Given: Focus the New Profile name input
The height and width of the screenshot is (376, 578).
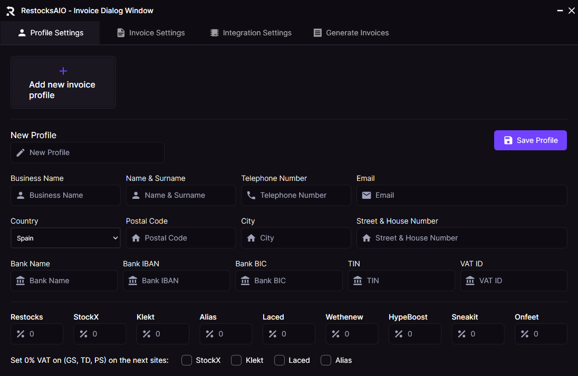Looking at the screenshot, I should 88,152.
